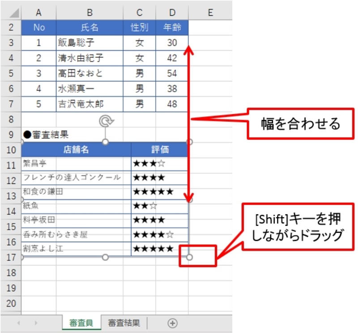
Task: Click the 幅を合わせる callout box
Action: [300, 124]
